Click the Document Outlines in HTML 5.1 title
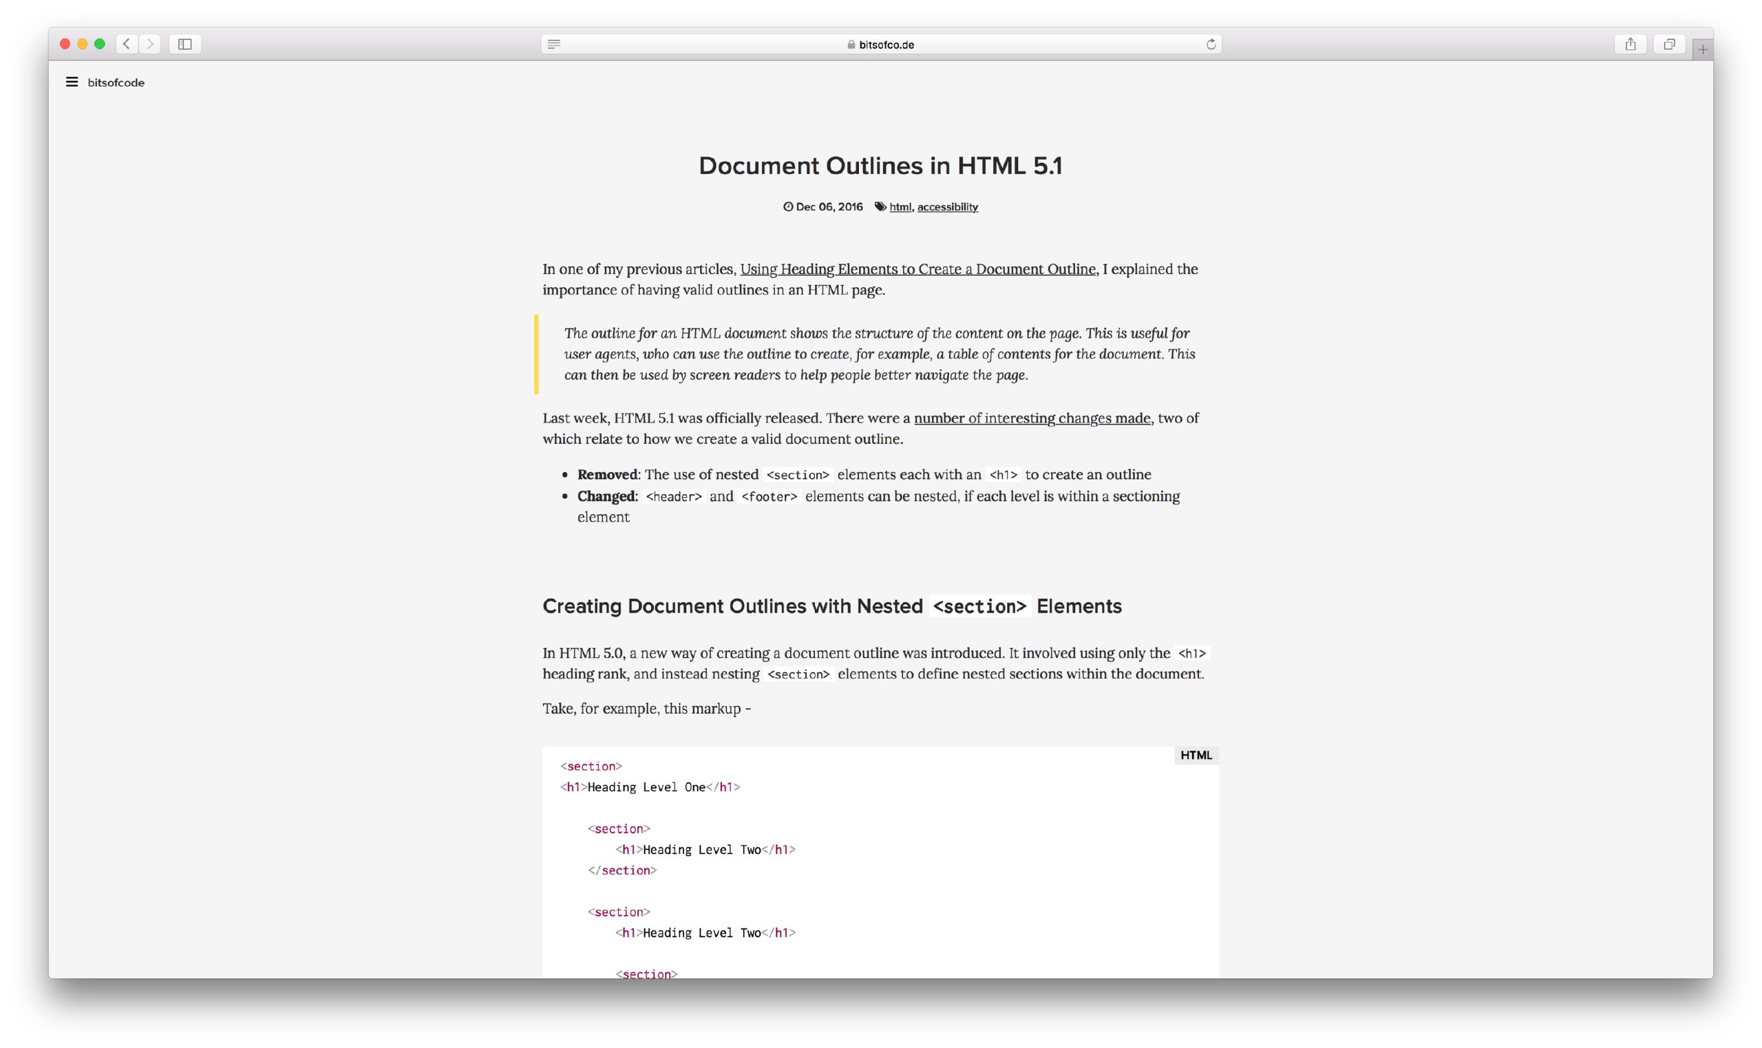 pyautogui.click(x=880, y=166)
